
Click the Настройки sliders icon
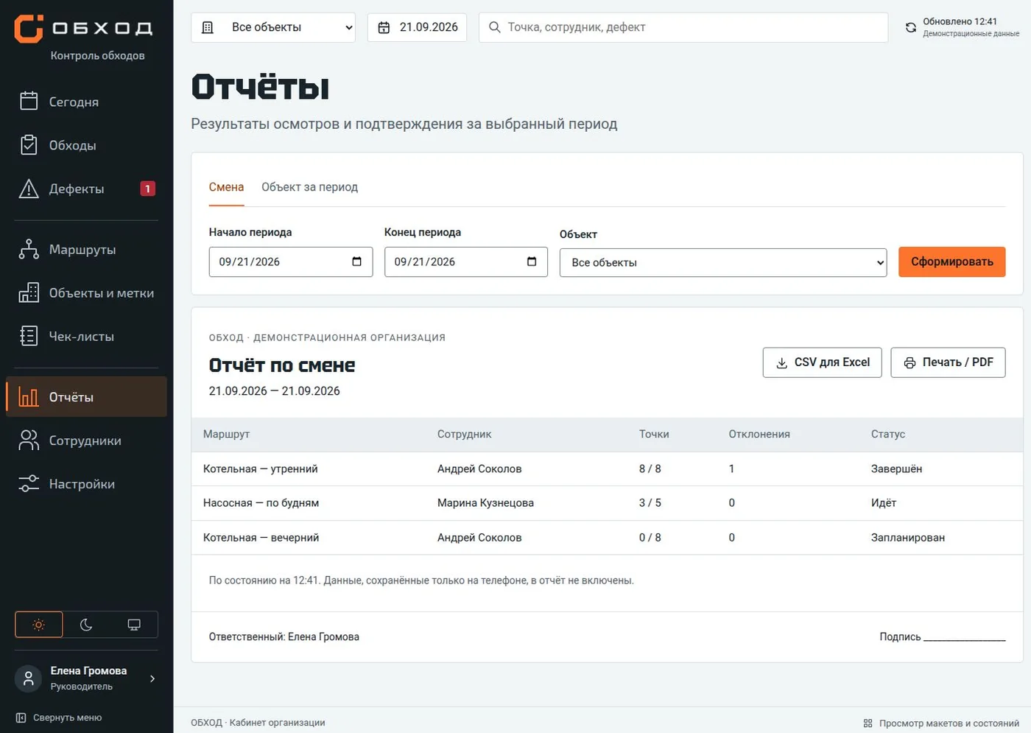point(29,483)
